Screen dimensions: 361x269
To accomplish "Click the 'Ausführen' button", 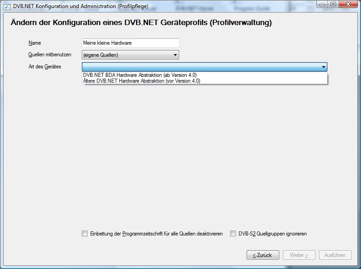I will click(x=335, y=255).
